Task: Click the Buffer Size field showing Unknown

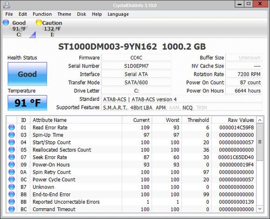Action: pyautogui.click(x=244, y=58)
